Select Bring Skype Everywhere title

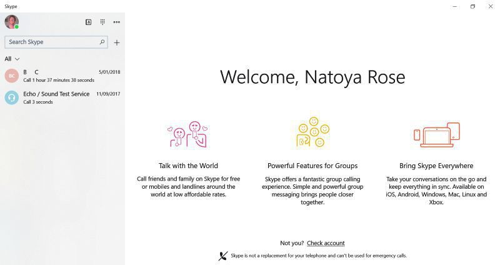(436, 166)
